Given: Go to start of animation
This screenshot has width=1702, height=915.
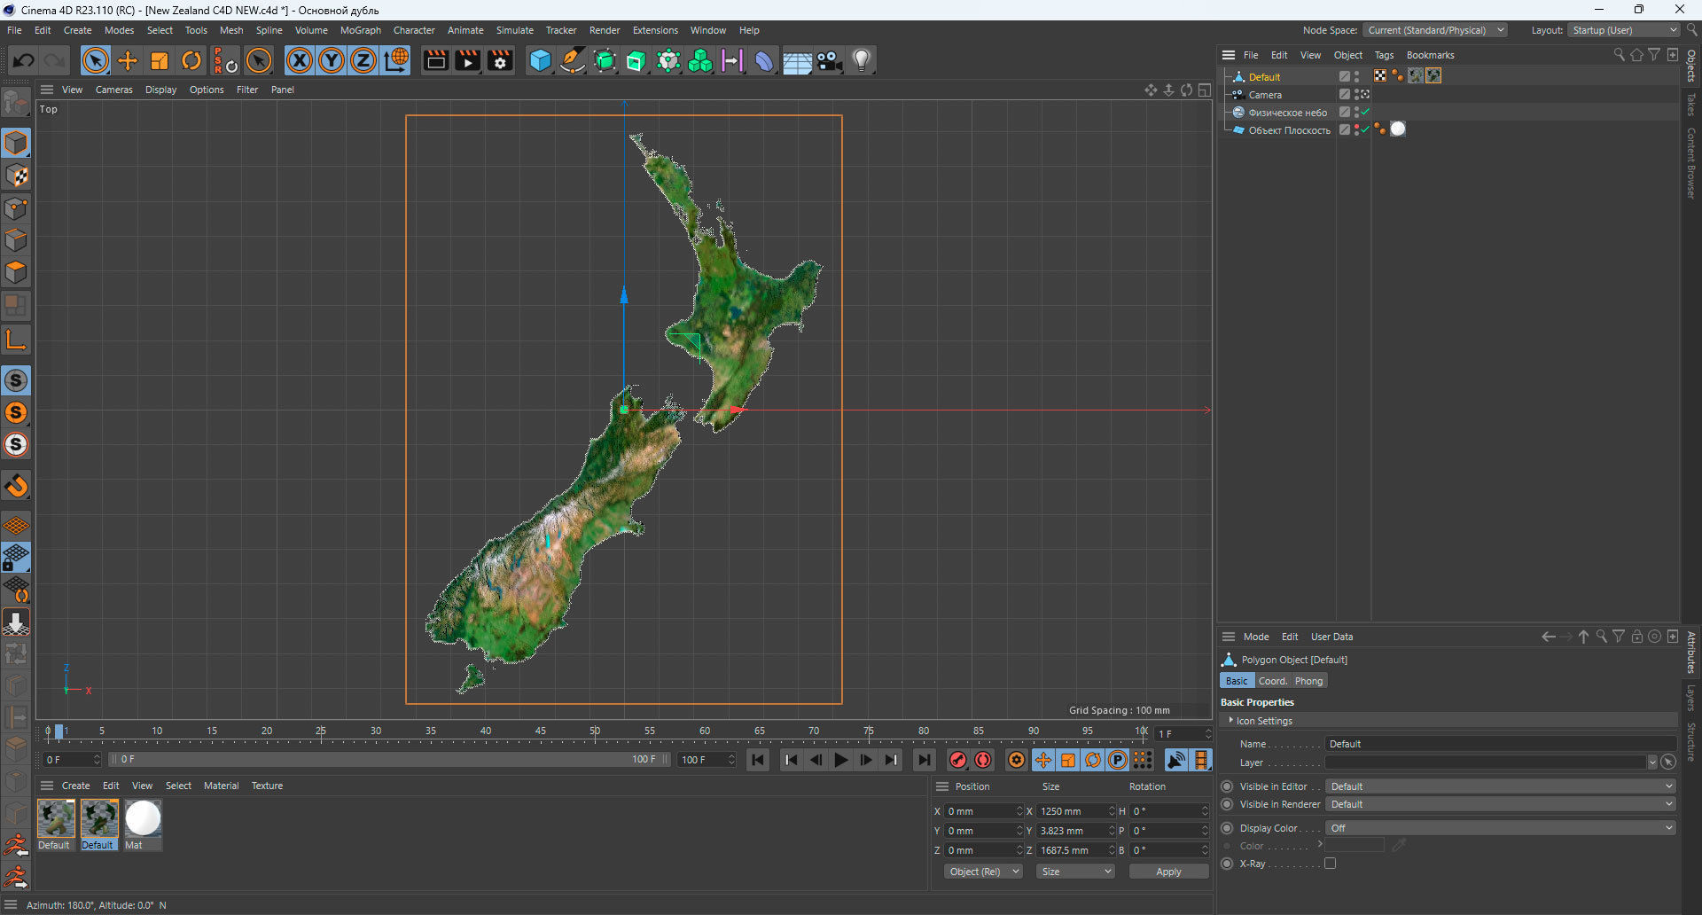Looking at the screenshot, I should (758, 760).
